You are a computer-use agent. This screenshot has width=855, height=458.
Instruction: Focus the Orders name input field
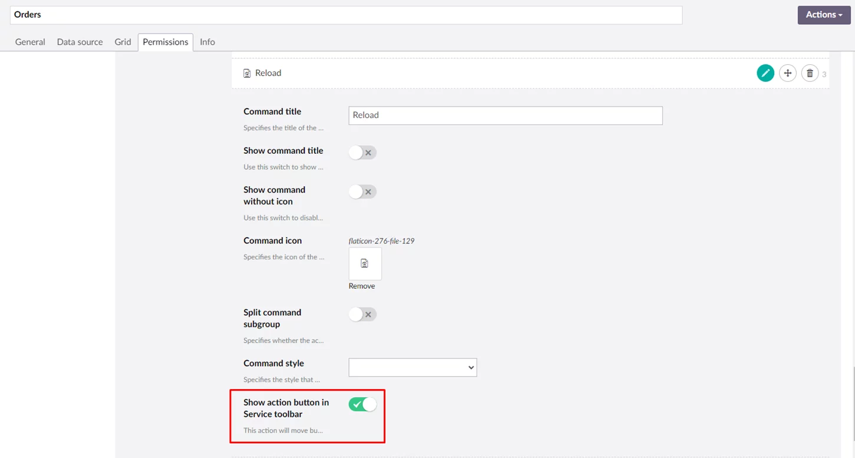(x=346, y=15)
